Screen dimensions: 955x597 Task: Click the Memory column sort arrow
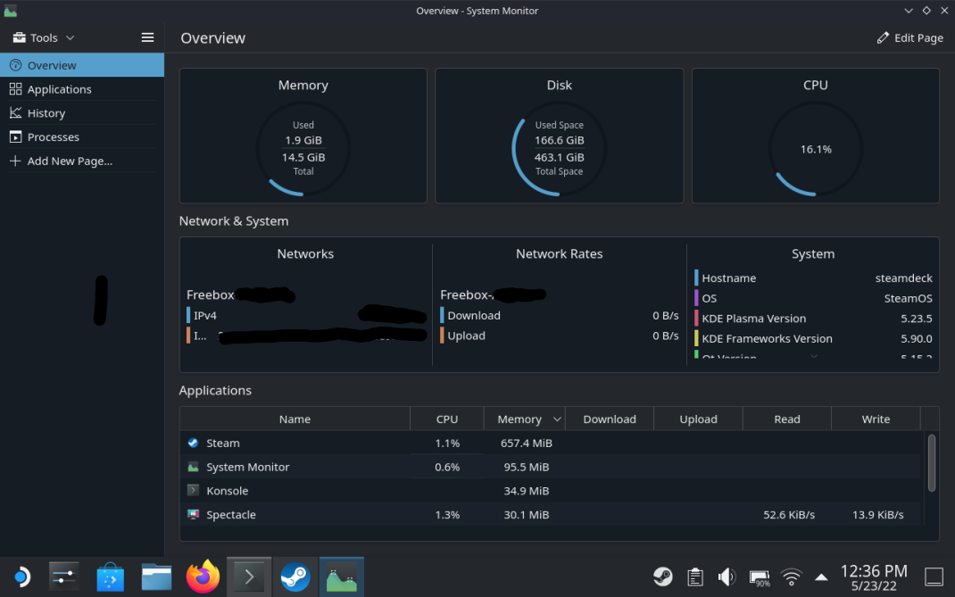[557, 419]
